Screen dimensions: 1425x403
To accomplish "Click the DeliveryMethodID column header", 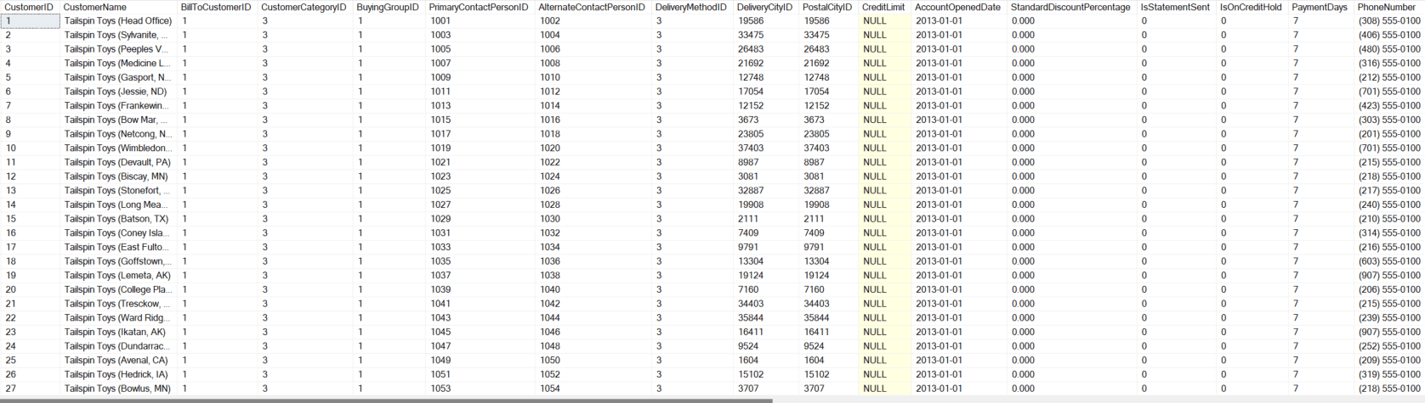I will tap(693, 7).
